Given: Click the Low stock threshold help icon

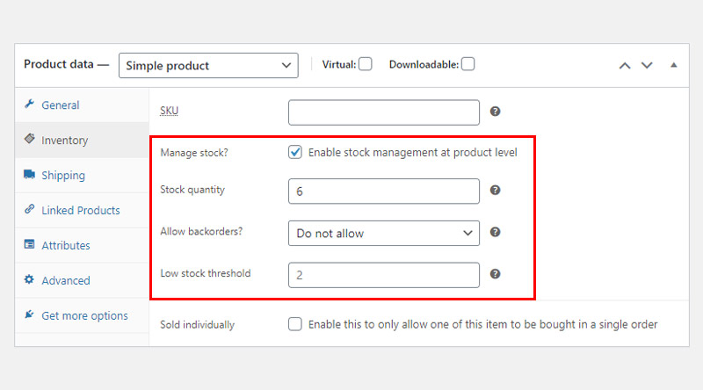Looking at the screenshot, I should pyautogui.click(x=495, y=274).
